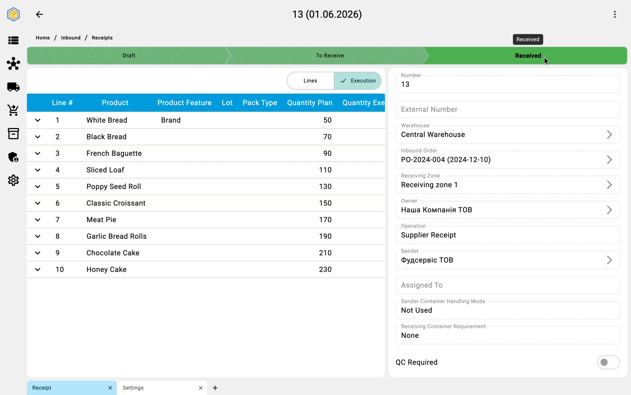The height and width of the screenshot is (395, 631).
Task: Open the Sender field chevron
Action: click(x=609, y=260)
